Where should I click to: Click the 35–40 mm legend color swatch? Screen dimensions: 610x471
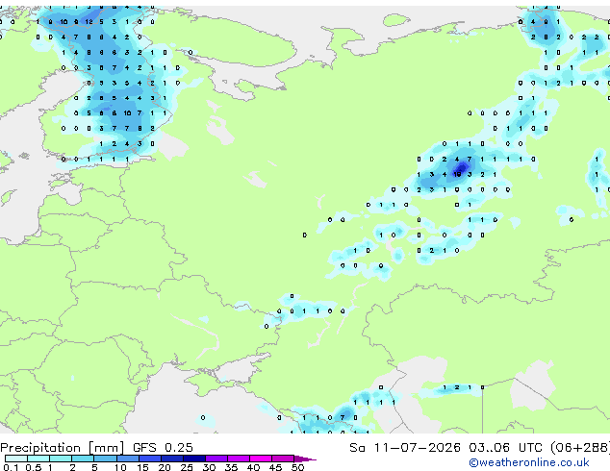pyautogui.click(x=239, y=459)
